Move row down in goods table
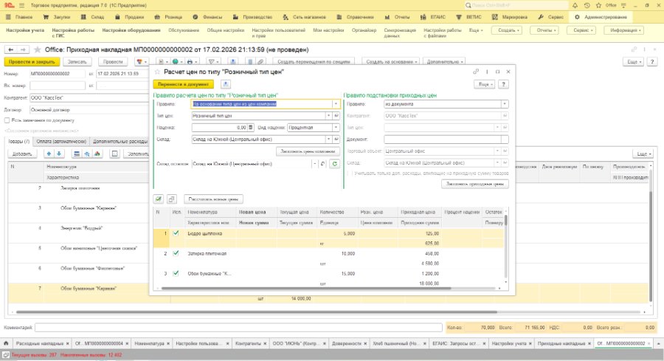 coord(59,154)
